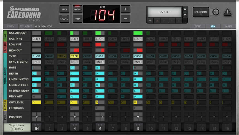The height and width of the screenshot is (135, 239).
Task: Decrease BPM with the minus button
Action: click(126, 19)
